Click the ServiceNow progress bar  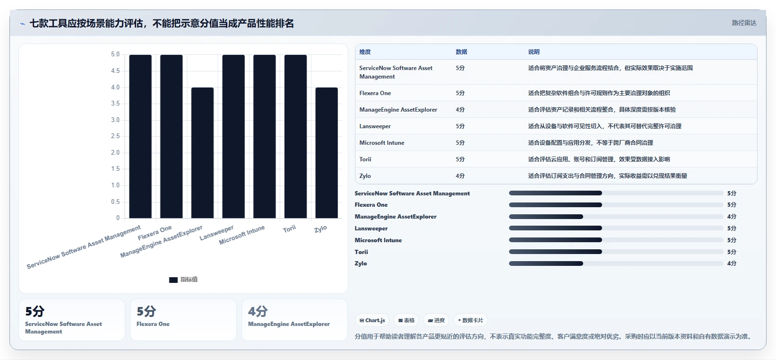[616, 193]
